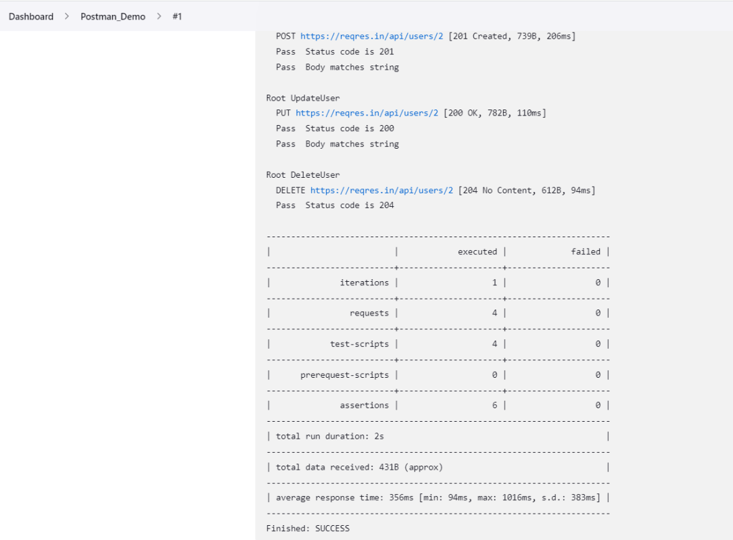
Task: Open the PUT request reqres.in URL
Action: (366, 113)
